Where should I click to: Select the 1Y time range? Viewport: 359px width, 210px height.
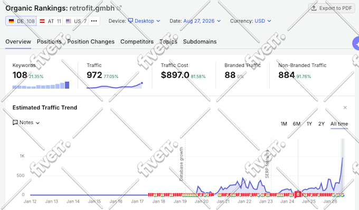pyautogui.click(x=309, y=124)
